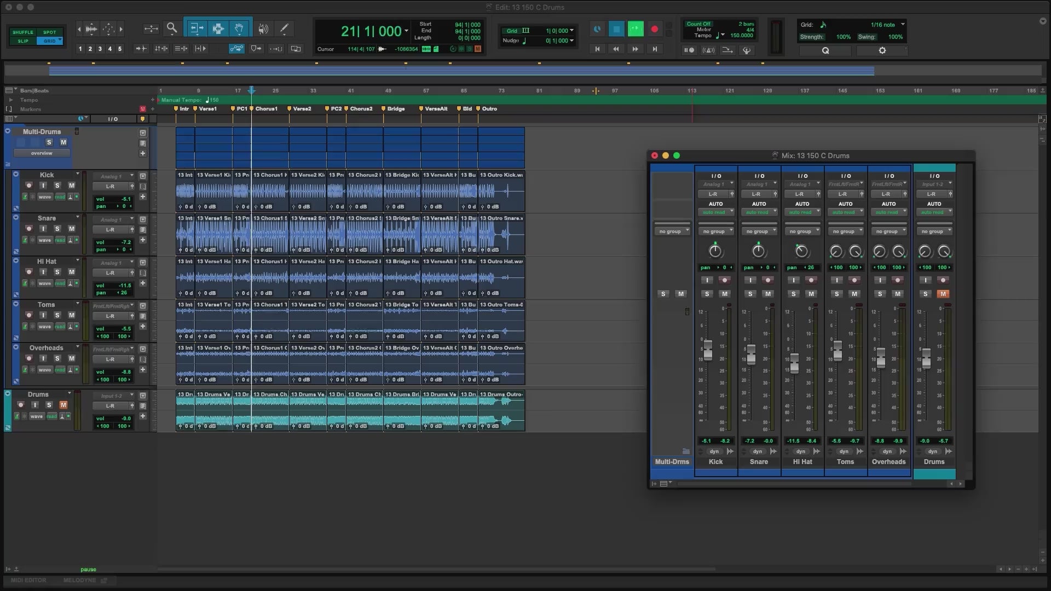Open the 1/16 note quantize grid dropdown
1051x591 pixels.
903,25
